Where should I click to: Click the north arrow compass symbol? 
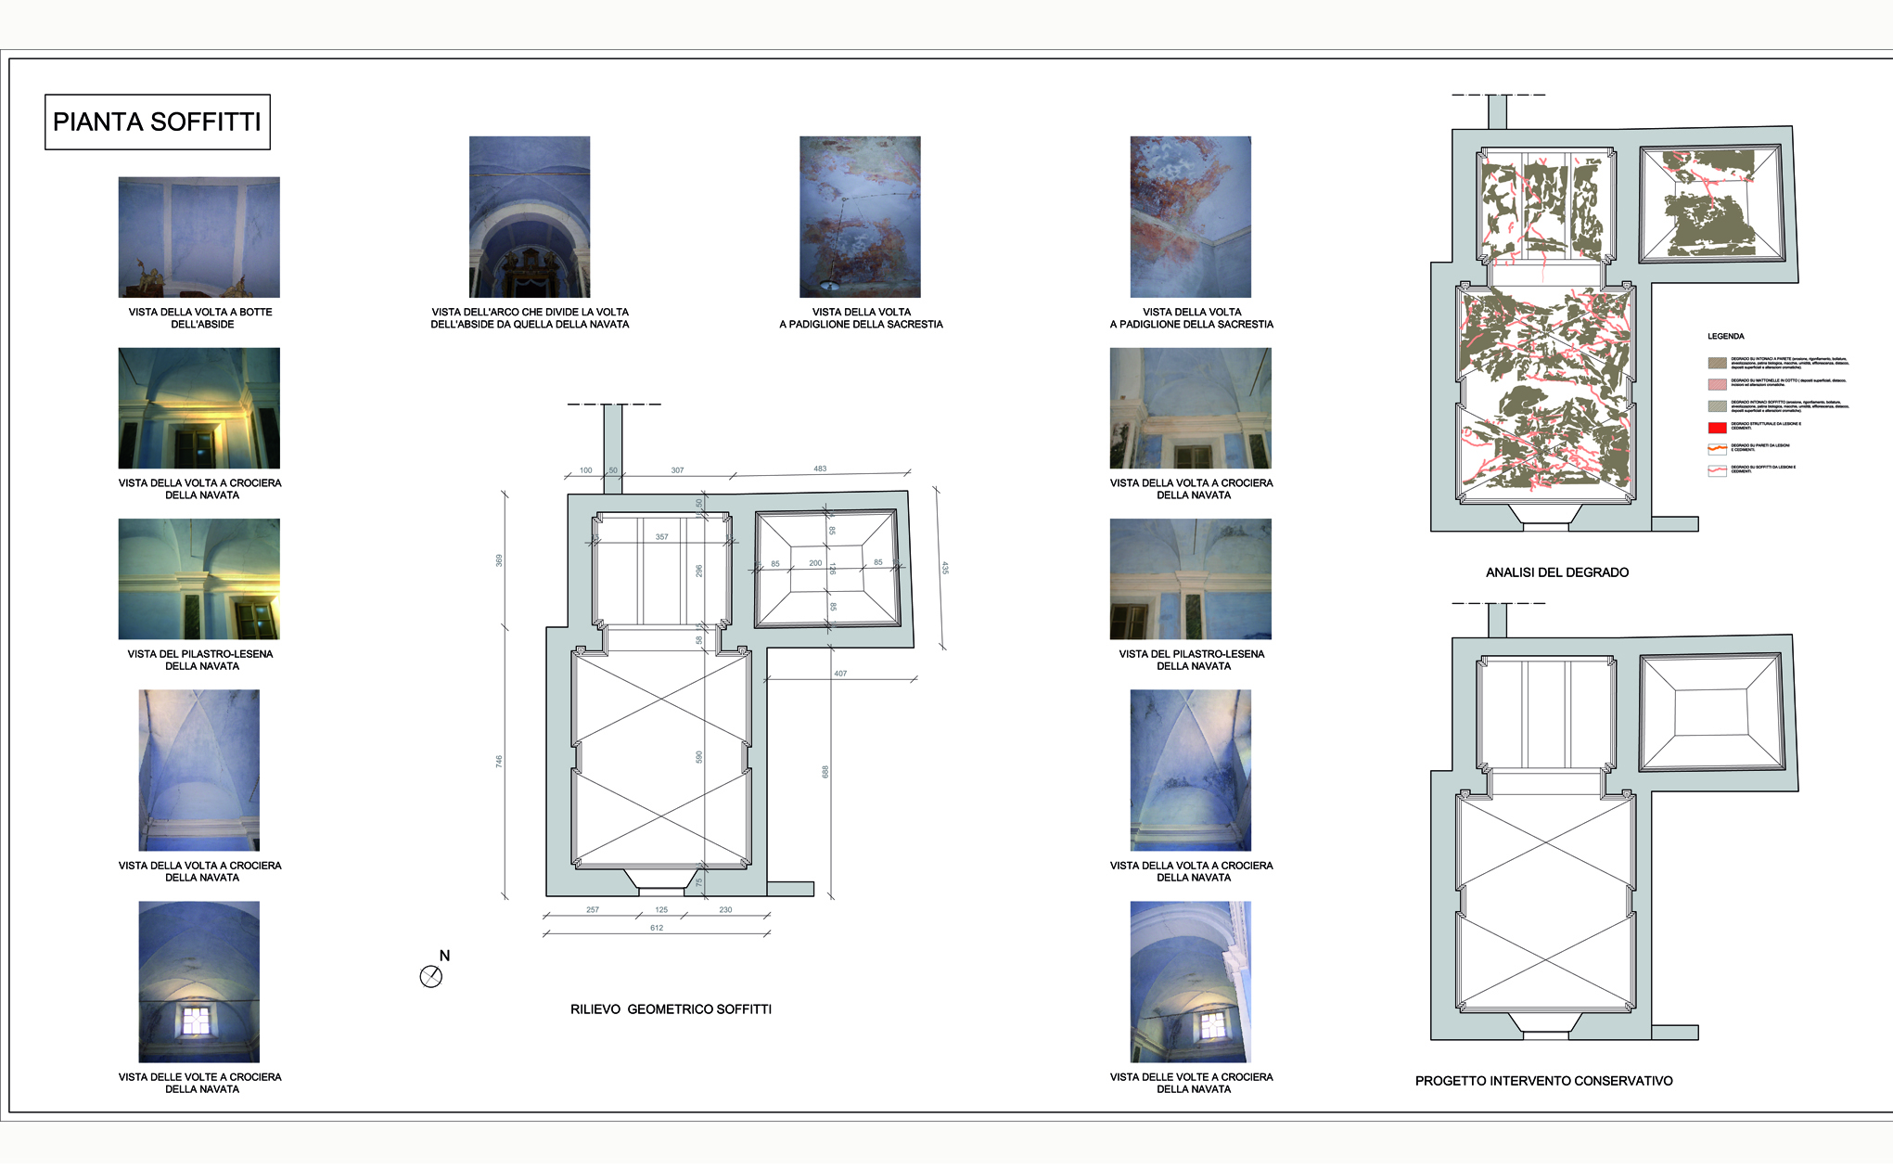pos(431,976)
